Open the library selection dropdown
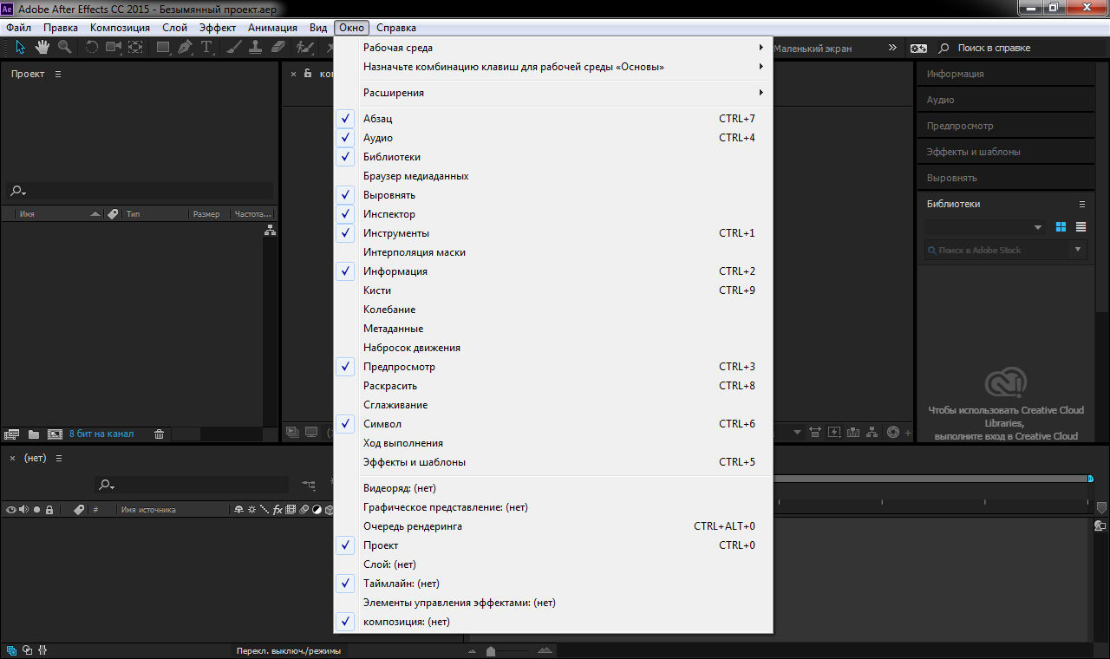 pos(985,227)
